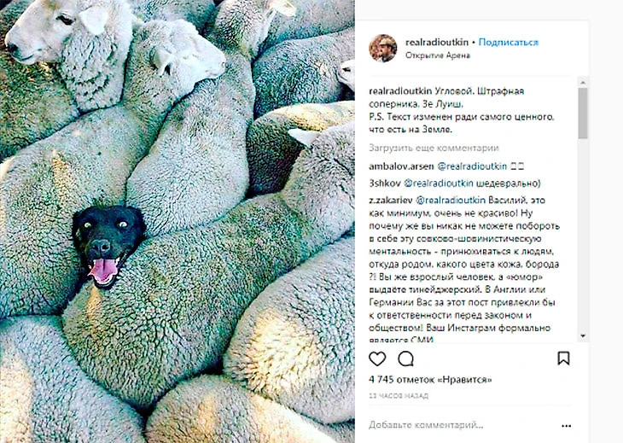Open 3shkov commenter profile
The width and height of the screenshot is (623, 443).
(x=385, y=184)
